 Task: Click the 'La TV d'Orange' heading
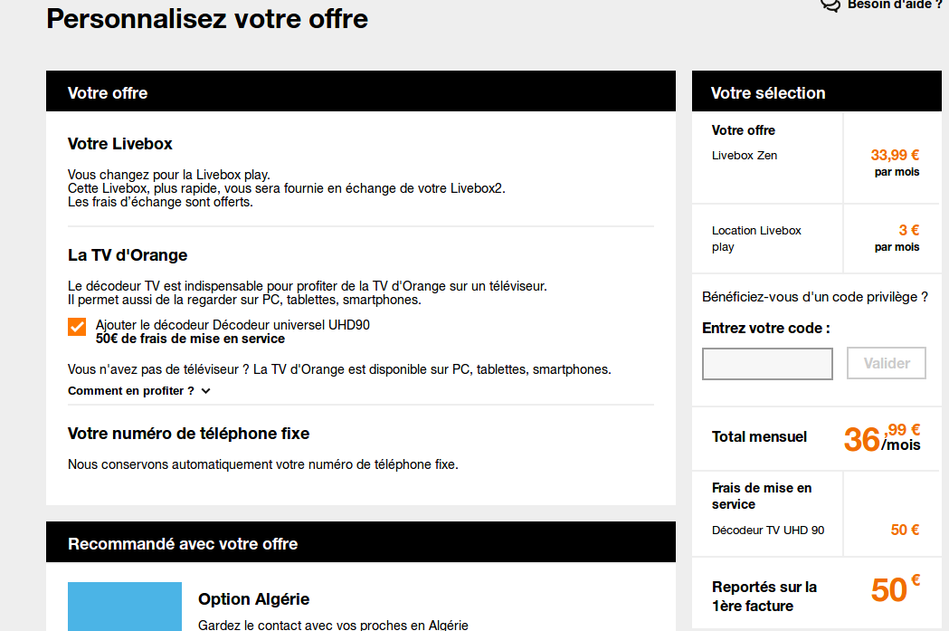[128, 255]
